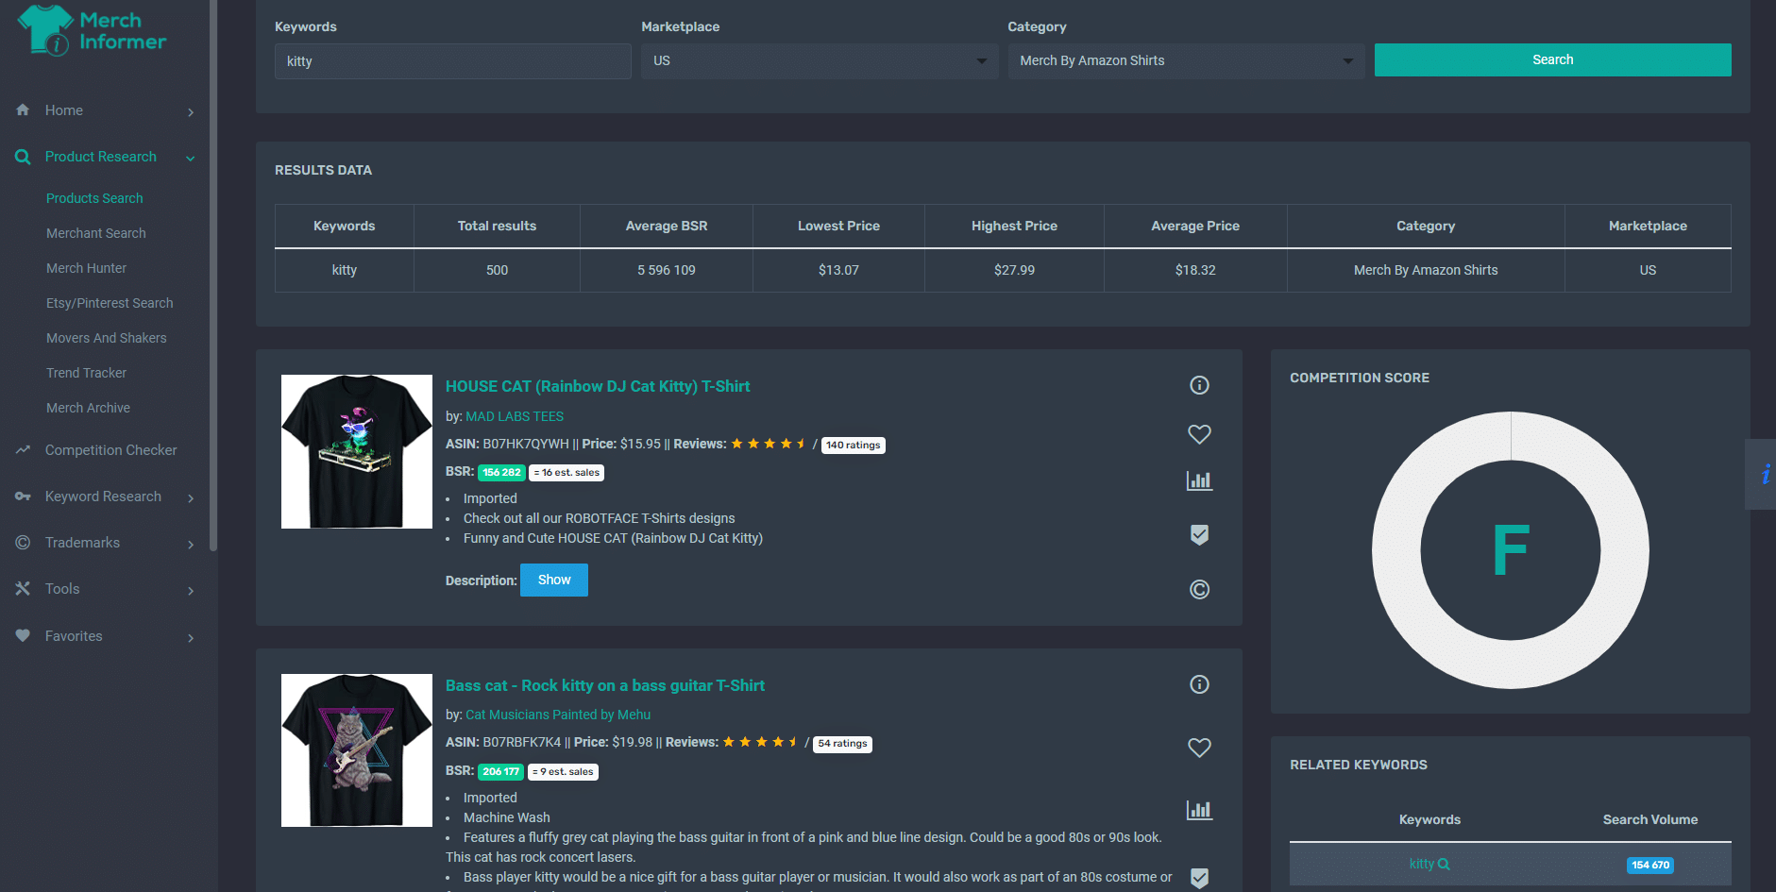
Task: Open Cat Musicians Painted by Mehu link
Action: point(558,715)
